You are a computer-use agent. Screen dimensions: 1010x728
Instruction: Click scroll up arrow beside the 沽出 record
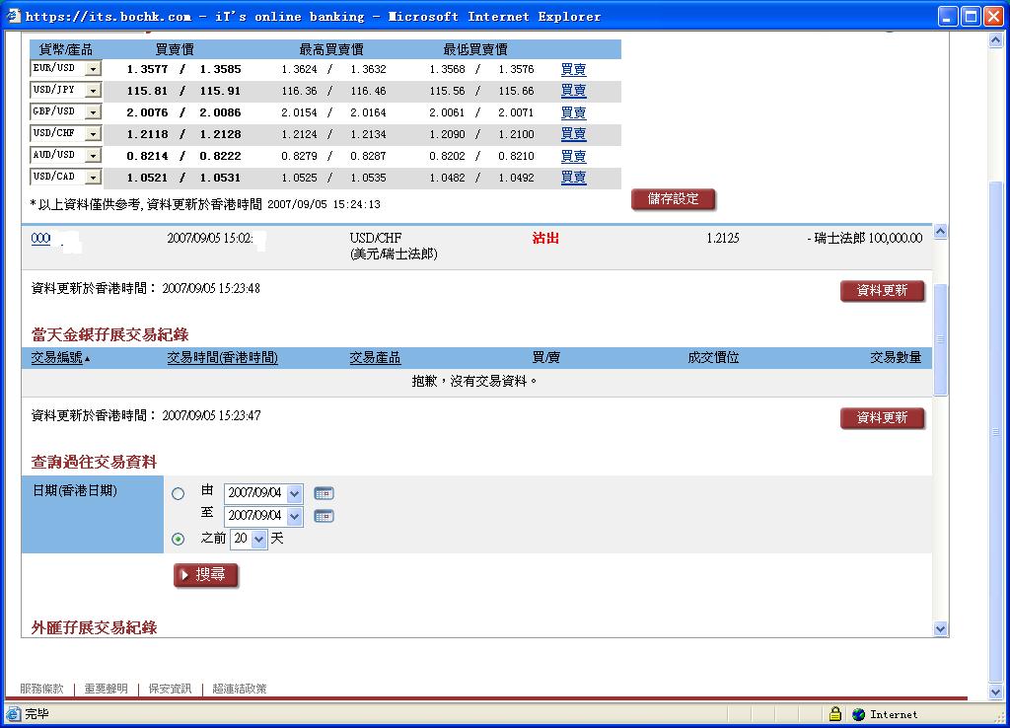tap(940, 231)
